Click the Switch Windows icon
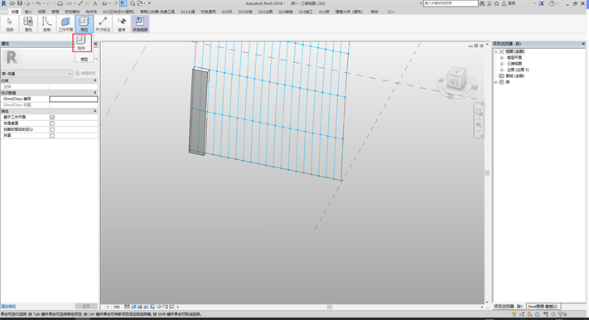 (140, 3)
